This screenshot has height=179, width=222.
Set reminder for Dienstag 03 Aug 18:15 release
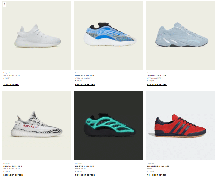(85, 175)
